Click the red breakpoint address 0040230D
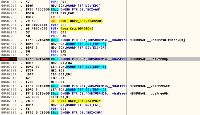The height and width of the screenshot is (115, 200). click(x=9, y=59)
